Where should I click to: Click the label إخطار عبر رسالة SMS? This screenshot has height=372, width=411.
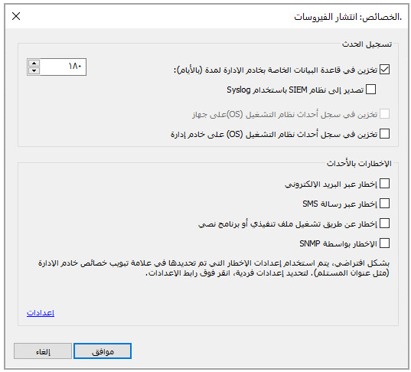[340, 204]
